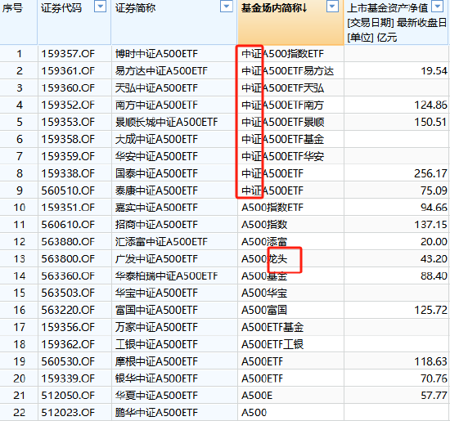
Task: Click the name 汇添富中证A500ETF
Action: tap(161, 242)
